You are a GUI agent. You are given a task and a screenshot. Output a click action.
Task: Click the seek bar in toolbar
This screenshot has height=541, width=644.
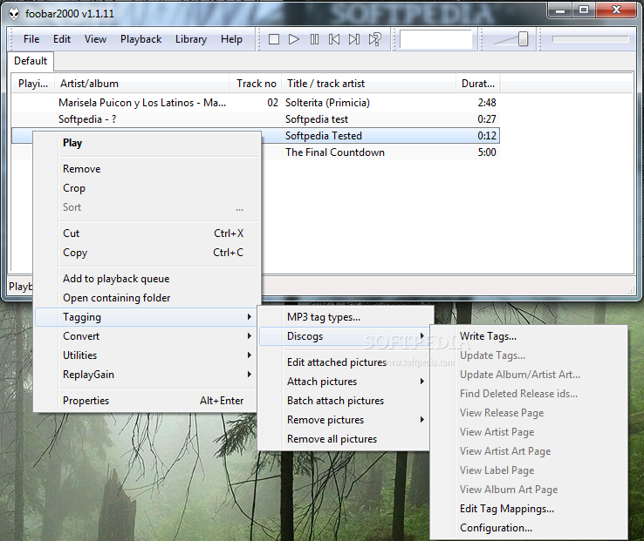pos(590,39)
